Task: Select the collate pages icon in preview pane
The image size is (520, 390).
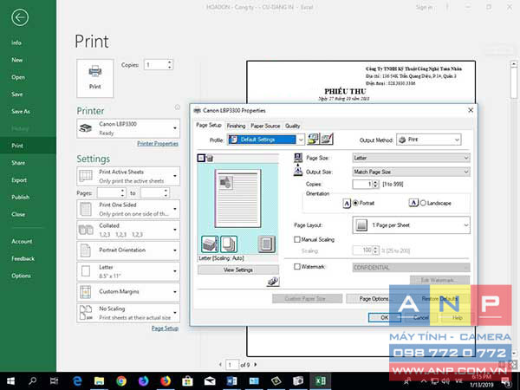Action: pos(229,244)
